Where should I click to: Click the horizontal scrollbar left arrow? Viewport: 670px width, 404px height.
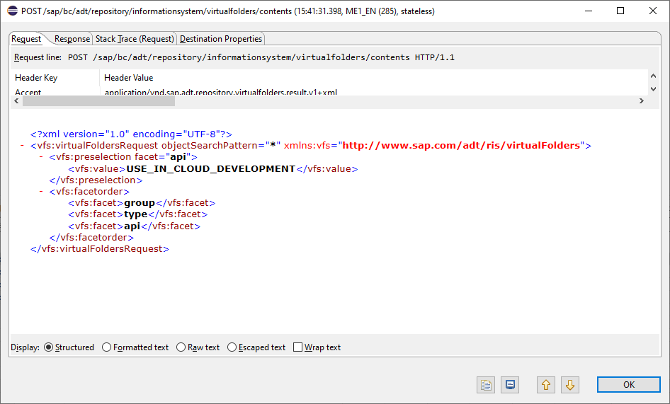pos(17,100)
